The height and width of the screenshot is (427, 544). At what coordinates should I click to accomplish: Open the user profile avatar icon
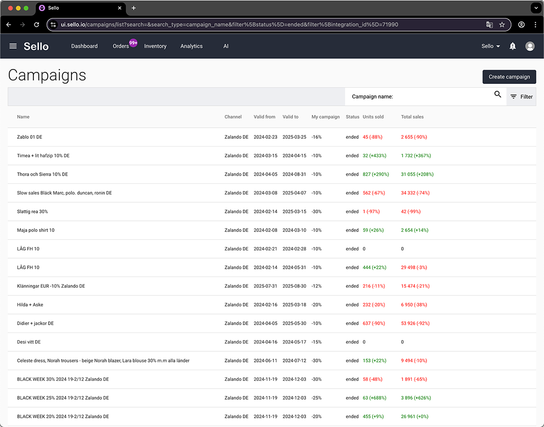(x=529, y=46)
